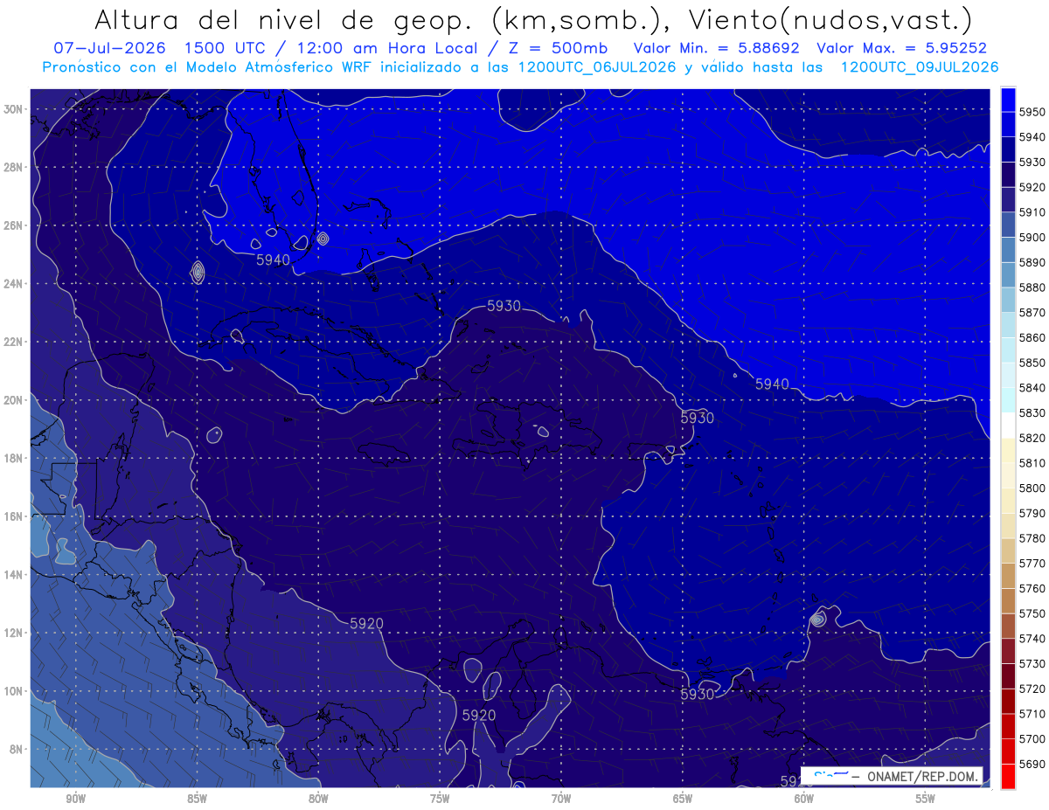Click 'Pronóstico con el Modelo Atmósferico WRF' text

[x=209, y=67]
